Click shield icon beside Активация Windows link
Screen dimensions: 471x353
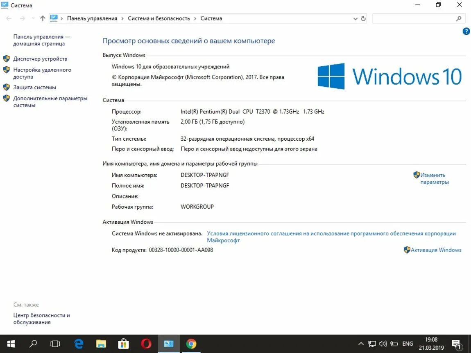click(x=407, y=250)
